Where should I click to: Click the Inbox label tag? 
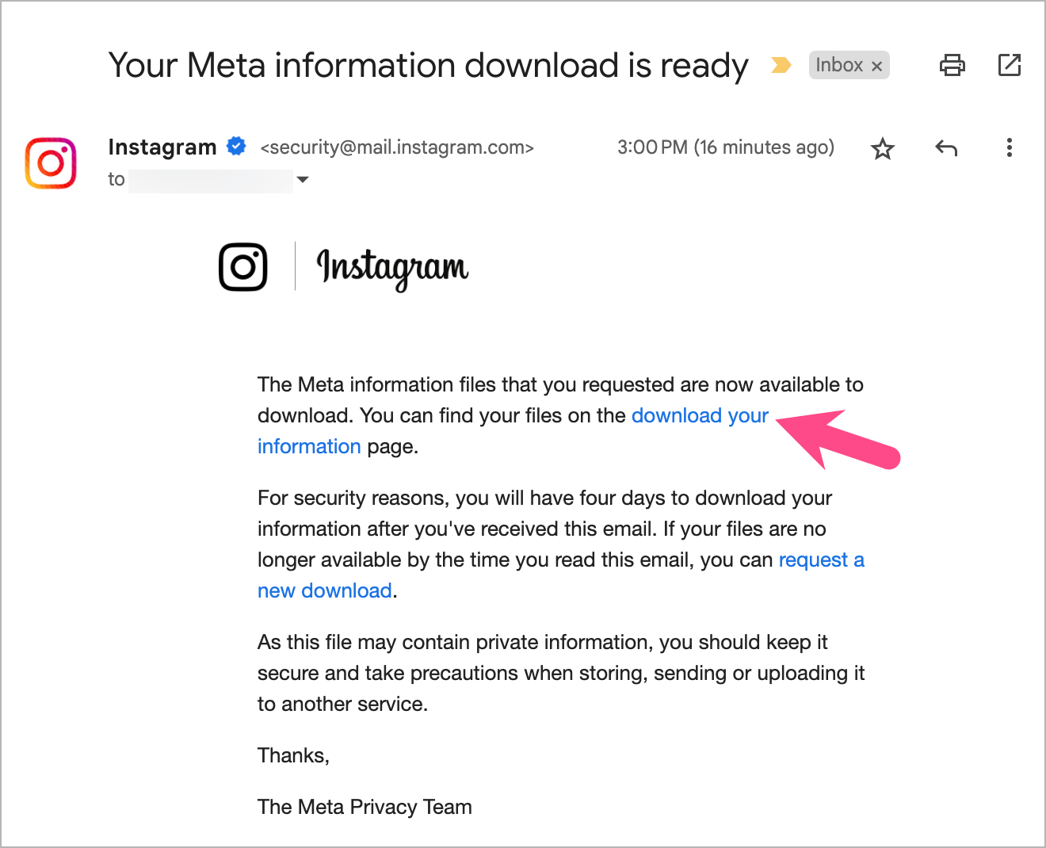pos(838,65)
